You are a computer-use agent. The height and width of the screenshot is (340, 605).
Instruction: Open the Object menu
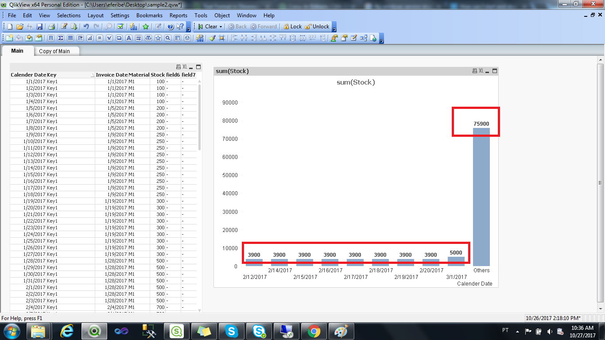(x=222, y=15)
